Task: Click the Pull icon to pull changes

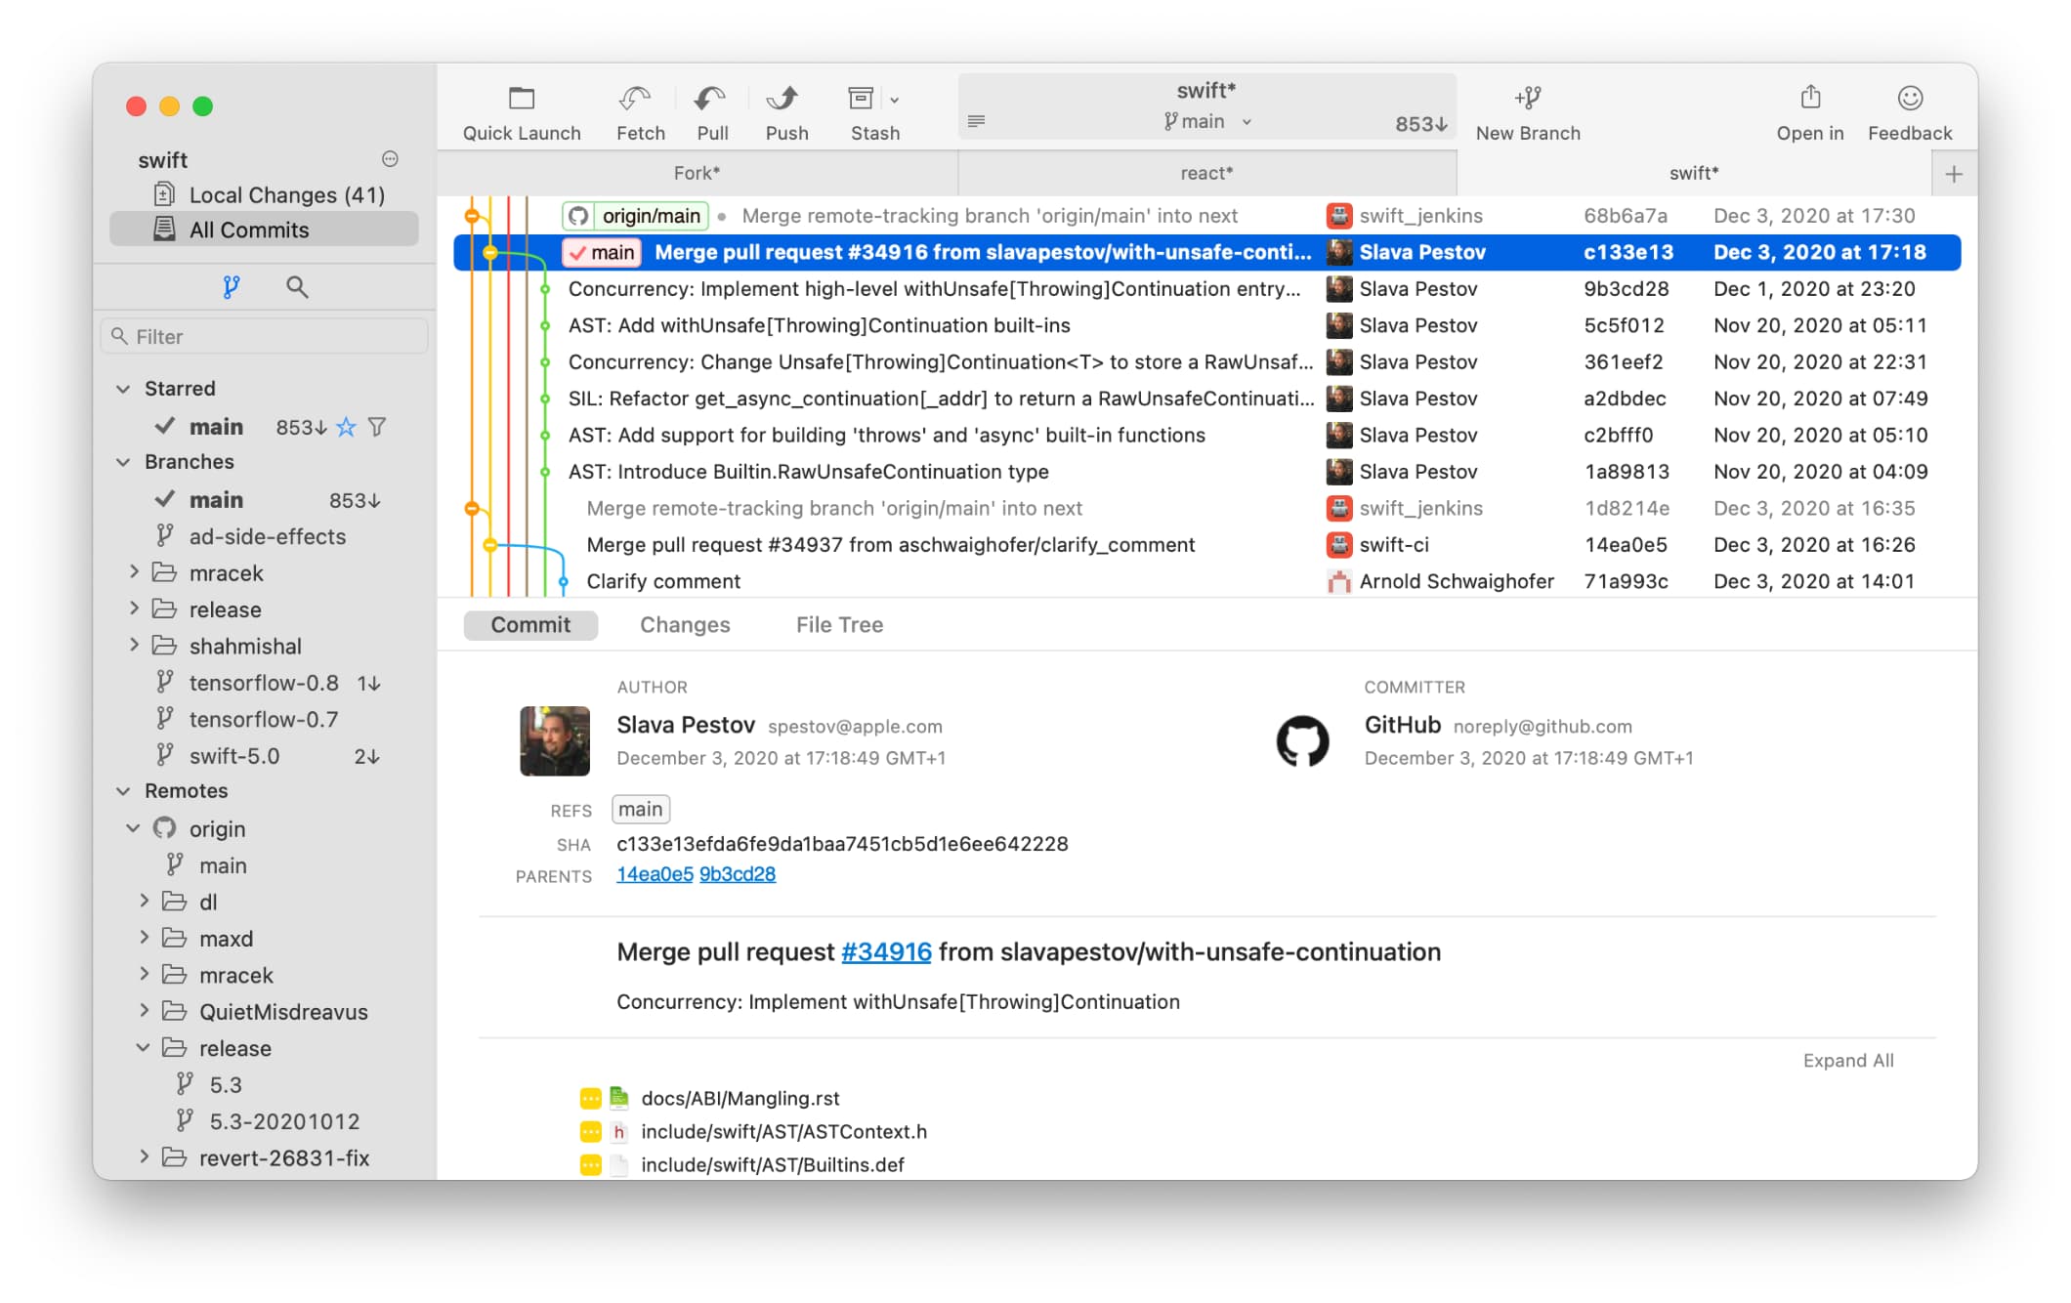Action: coord(710,112)
